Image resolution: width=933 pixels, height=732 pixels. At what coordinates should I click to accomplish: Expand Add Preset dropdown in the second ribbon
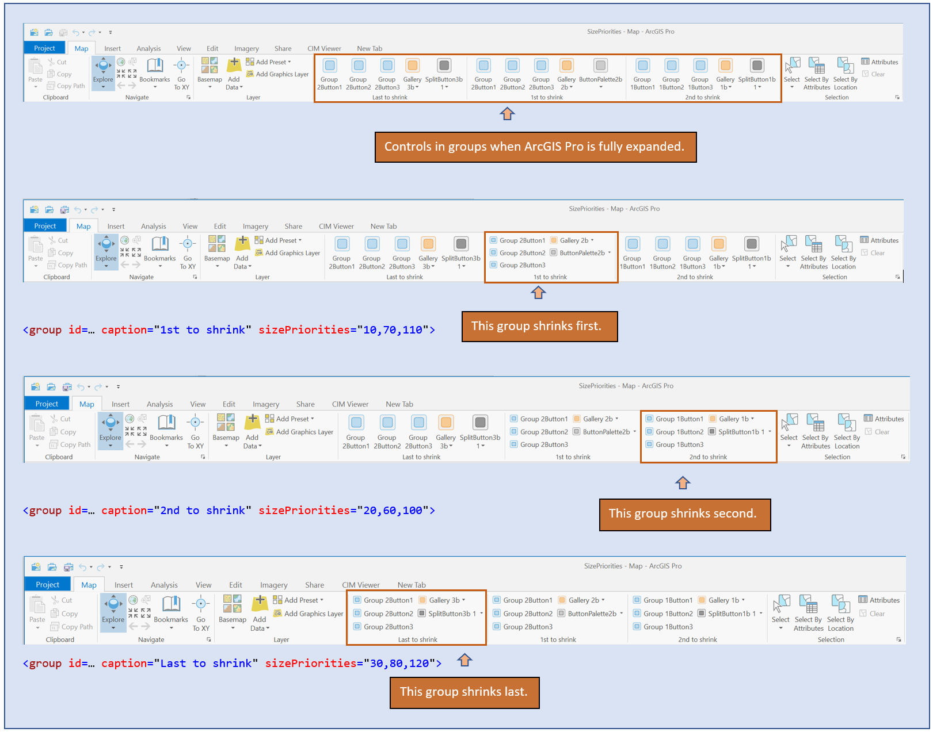pos(300,240)
